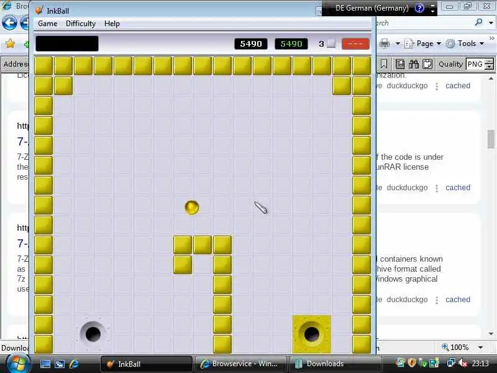The image size is (497, 373).
Task: Open the Help menu in InkBall
Action: click(112, 24)
